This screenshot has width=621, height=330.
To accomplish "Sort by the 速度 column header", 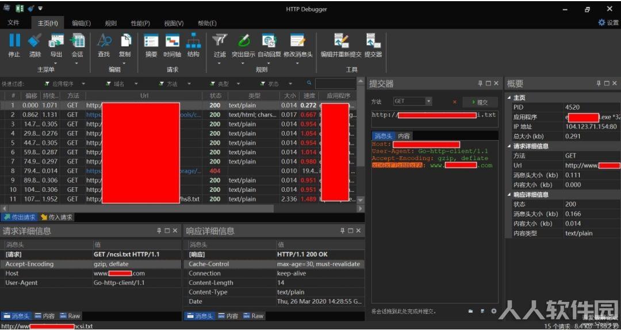I will [x=309, y=96].
